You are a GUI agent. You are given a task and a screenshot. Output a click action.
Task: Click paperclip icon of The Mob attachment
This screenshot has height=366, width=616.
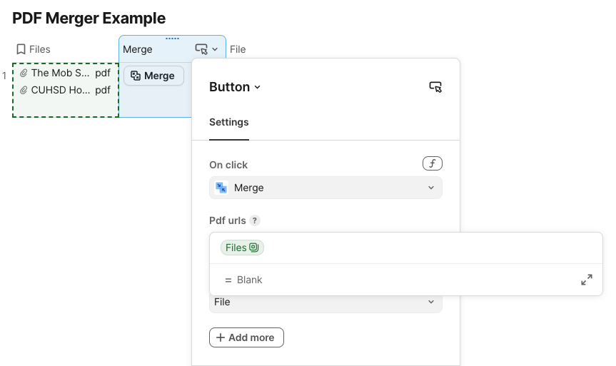point(24,73)
